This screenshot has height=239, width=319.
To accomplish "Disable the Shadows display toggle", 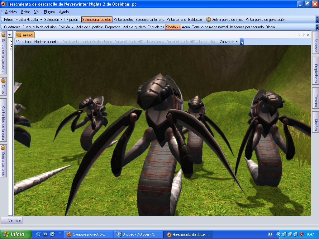I will (173, 27).
